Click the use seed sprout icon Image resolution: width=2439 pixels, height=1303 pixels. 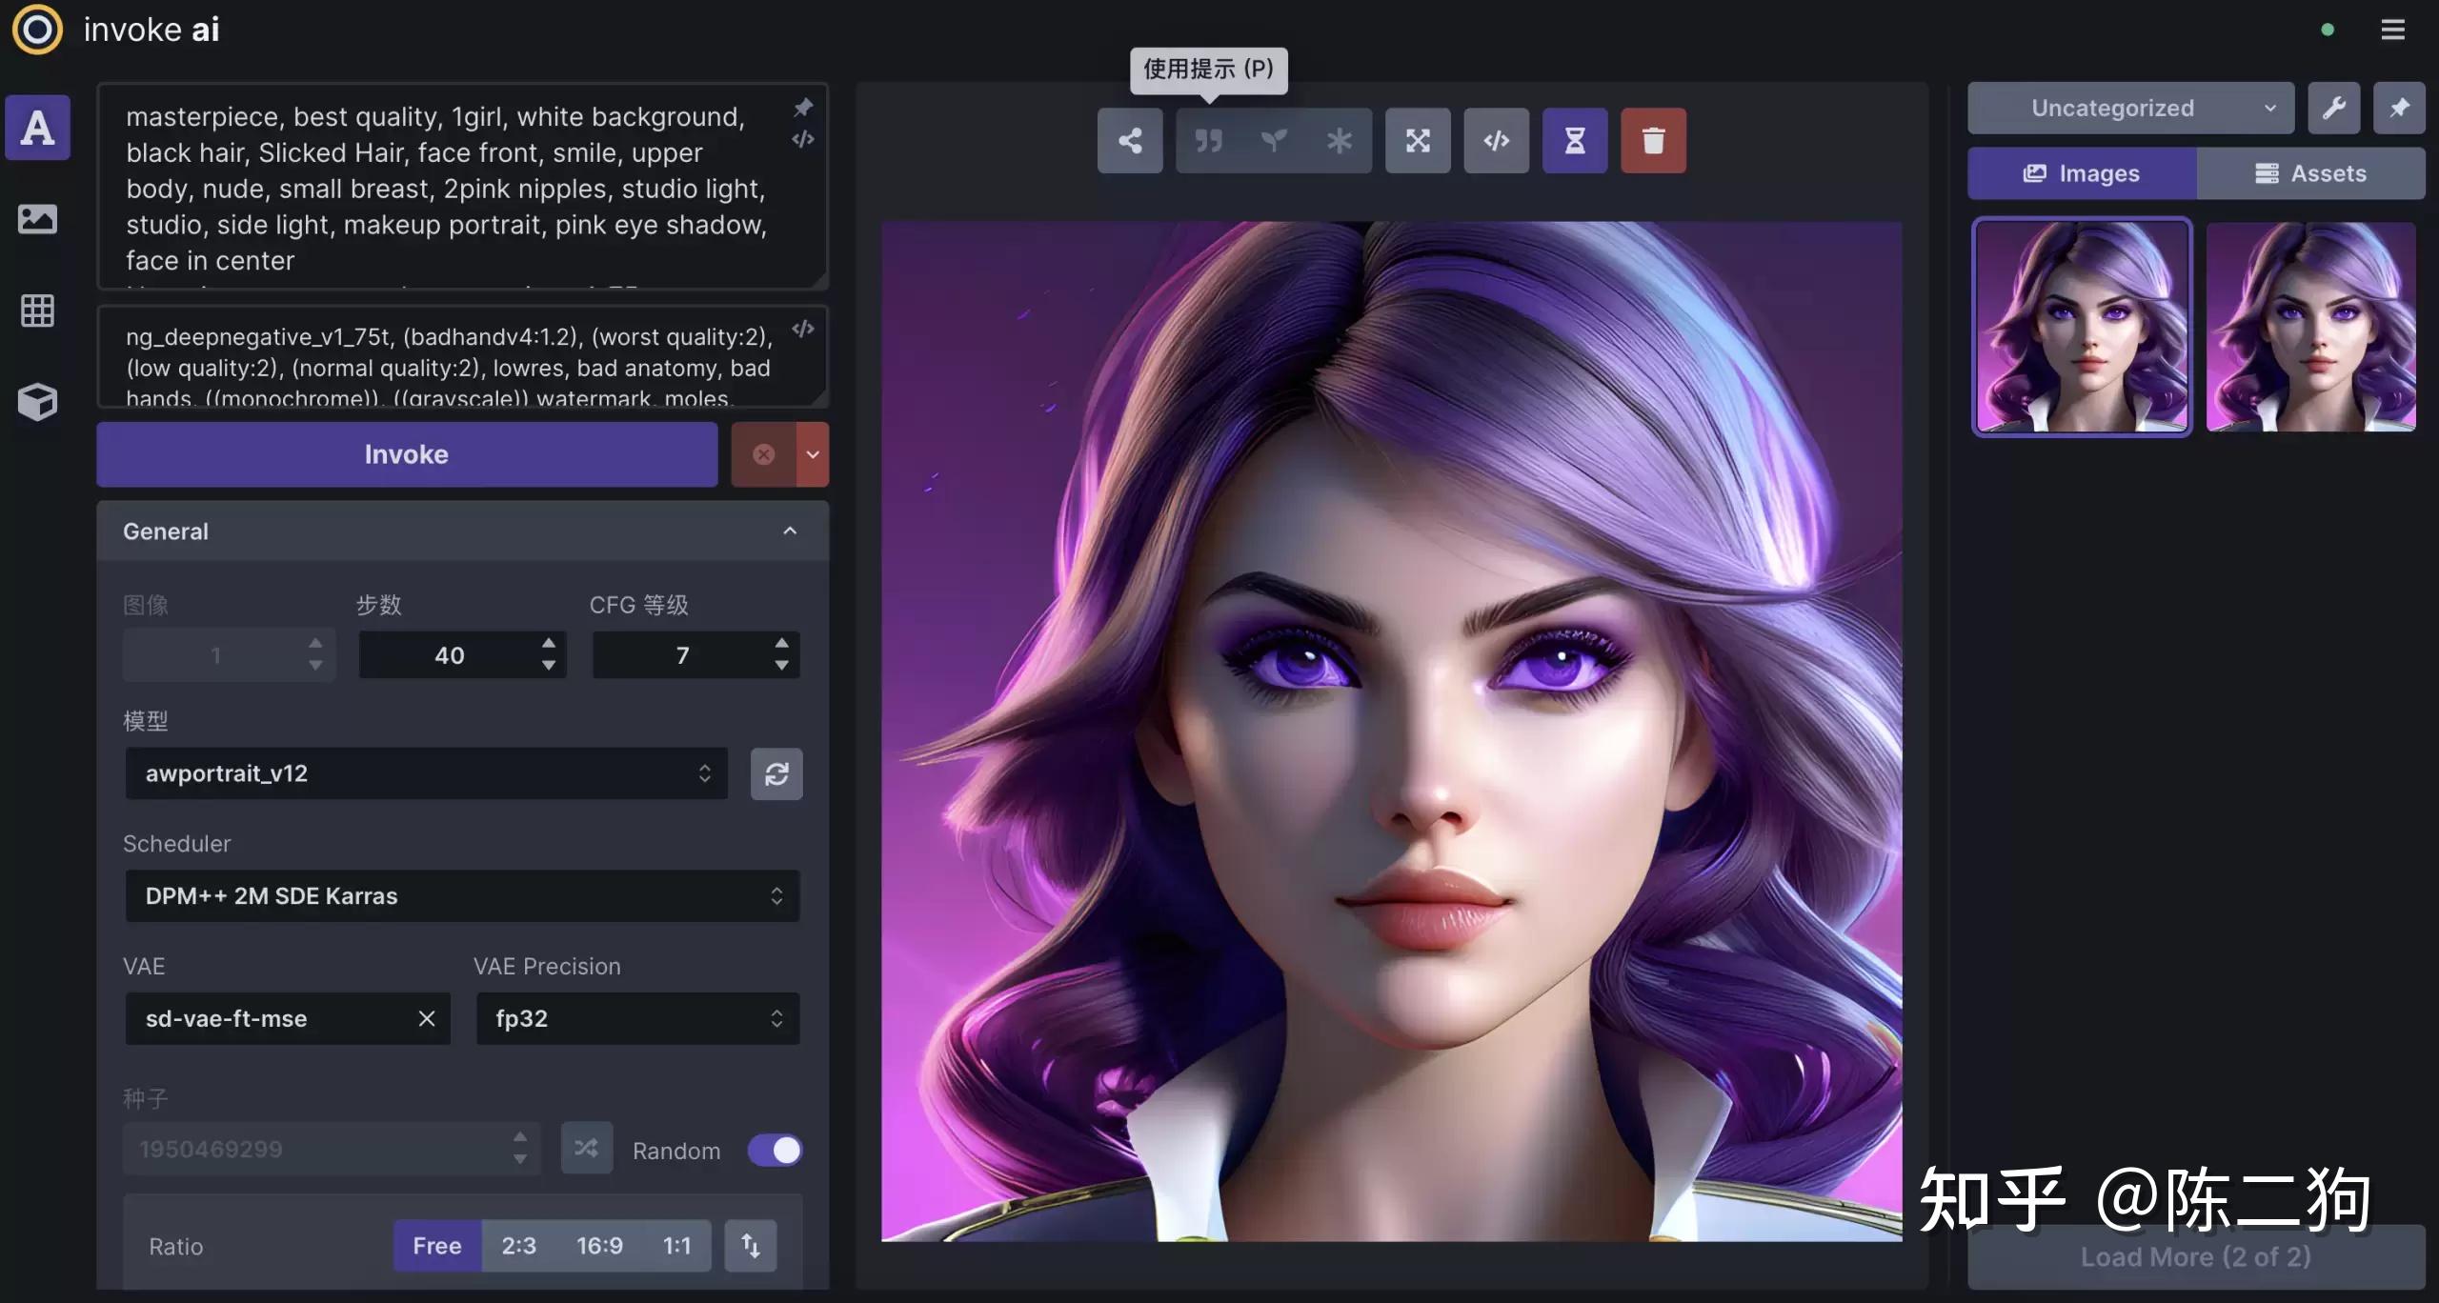1274,141
